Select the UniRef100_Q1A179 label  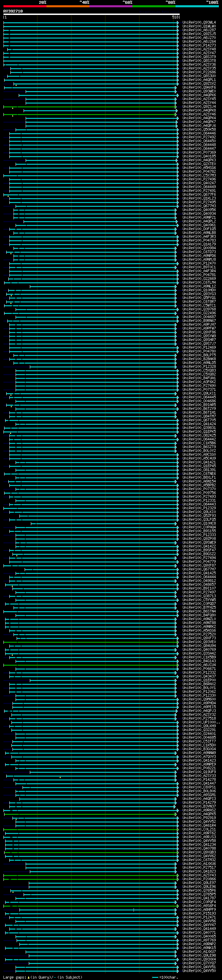pyautogui.click(x=199, y=245)
